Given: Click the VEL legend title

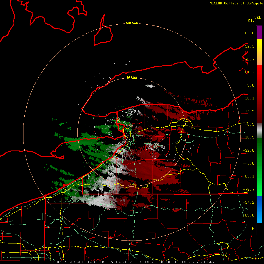Looking at the screenshot, I should click(x=258, y=18).
